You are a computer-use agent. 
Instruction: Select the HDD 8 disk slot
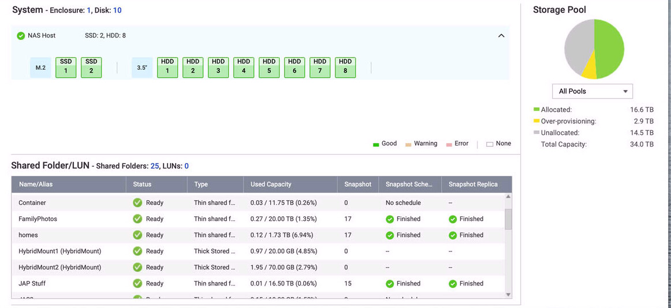click(x=345, y=67)
